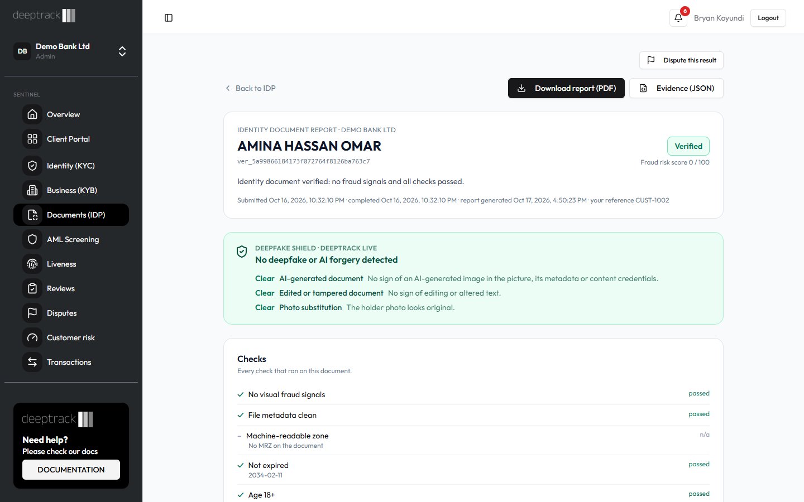Click the Customer risk gauge icon
The image size is (804, 502).
[x=32, y=337]
